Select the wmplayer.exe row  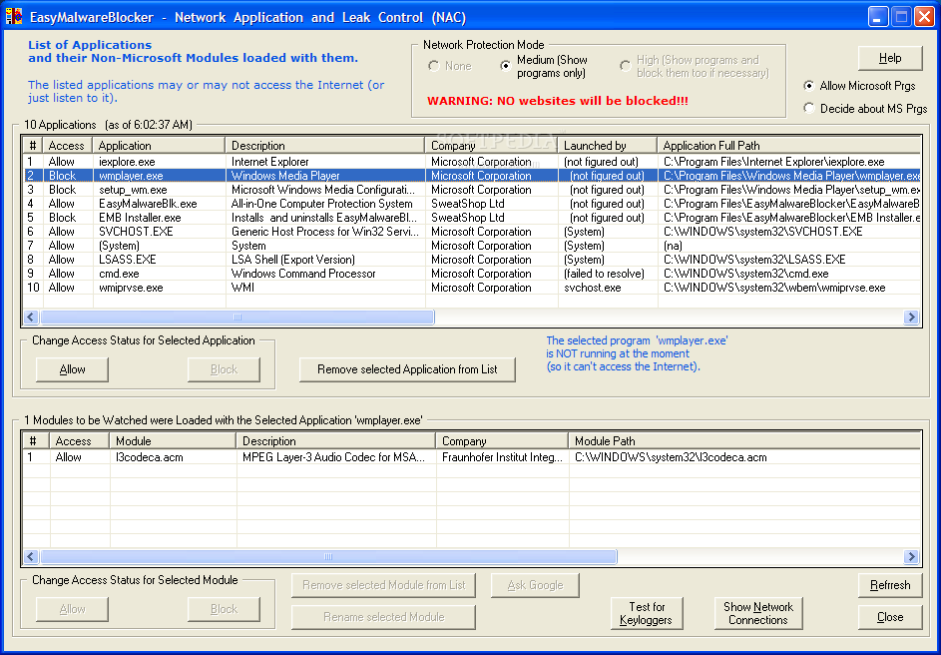[472, 176]
